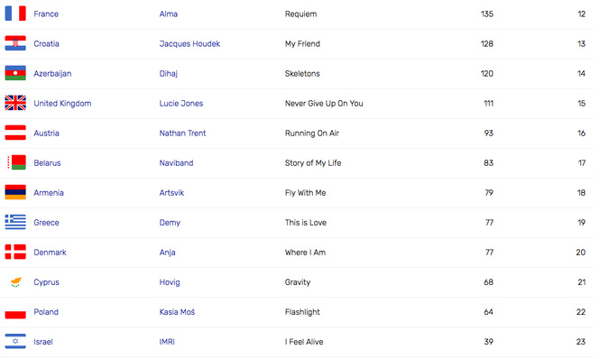Select the Greece flag icon
600x359 pixels.
pos(15,222)
